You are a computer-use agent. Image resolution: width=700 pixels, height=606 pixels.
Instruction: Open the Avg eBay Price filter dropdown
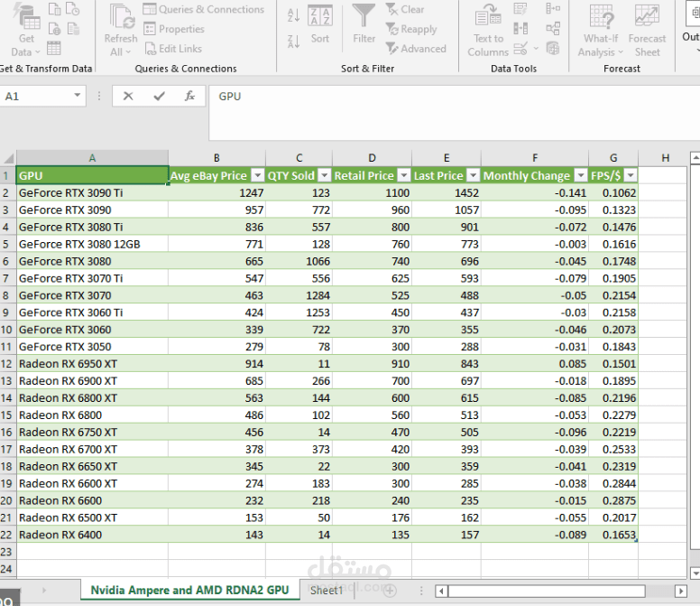tap(258, 175)
